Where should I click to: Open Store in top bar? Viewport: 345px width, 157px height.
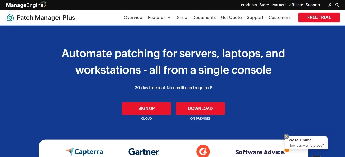(x=264, y=5)
